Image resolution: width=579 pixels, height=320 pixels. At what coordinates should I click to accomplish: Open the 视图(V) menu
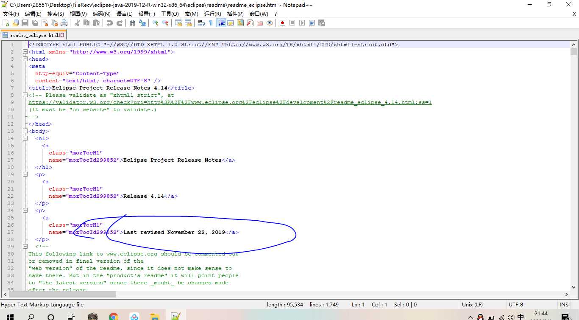click(78, 14)
